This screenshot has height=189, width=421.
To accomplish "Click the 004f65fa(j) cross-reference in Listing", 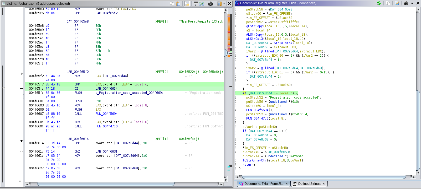I will [x=189, y=139].
